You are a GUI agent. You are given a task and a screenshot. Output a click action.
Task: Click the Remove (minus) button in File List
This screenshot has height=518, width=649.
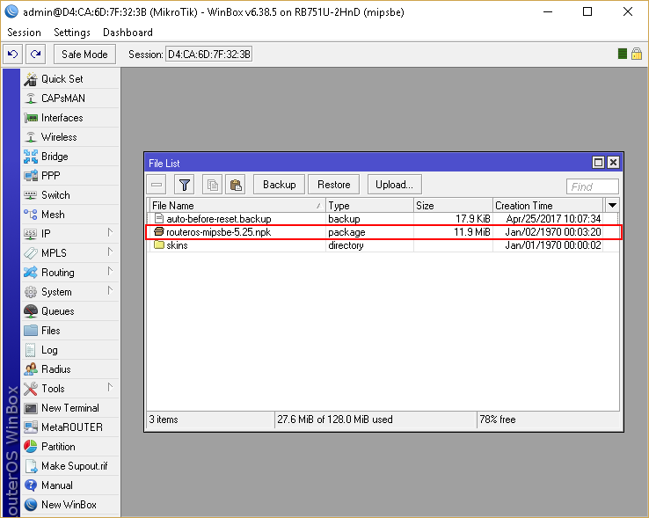point(157,185)
